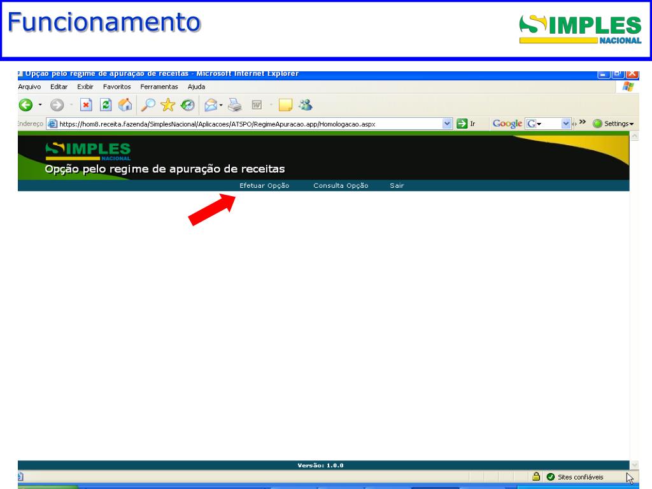652x489 pixels.
Task: Click the Versão: 1.0.0 footer text
Action: coord(320,465)
